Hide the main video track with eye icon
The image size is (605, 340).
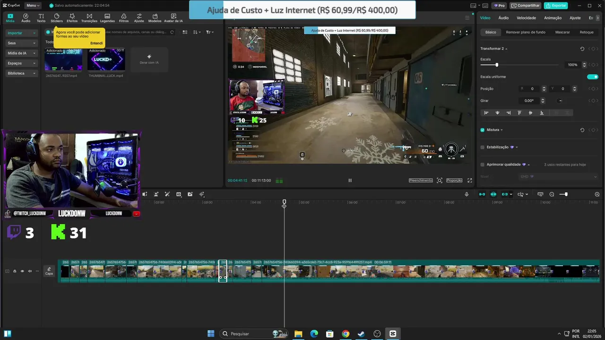pyautogui.click(x=22, y=271)
